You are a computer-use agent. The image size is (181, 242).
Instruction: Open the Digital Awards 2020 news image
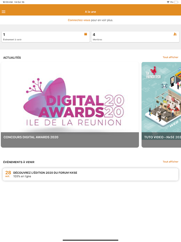pos(70,97)
